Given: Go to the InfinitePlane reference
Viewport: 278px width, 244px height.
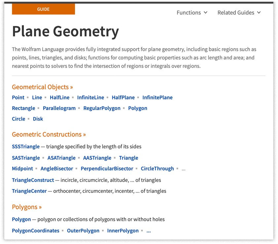Looking at the screenshot, I should (157, 98).
